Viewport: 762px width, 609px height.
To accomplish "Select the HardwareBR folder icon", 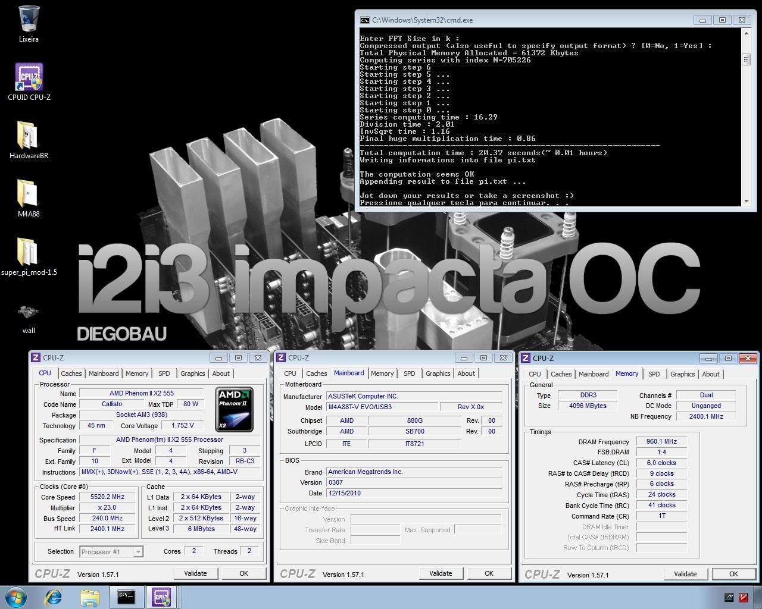I will (29, 140).
